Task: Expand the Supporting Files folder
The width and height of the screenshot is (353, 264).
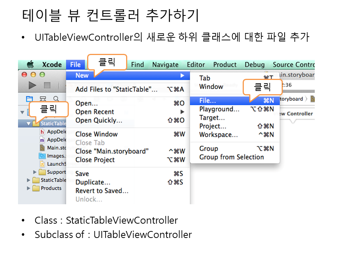Action: 35,172
